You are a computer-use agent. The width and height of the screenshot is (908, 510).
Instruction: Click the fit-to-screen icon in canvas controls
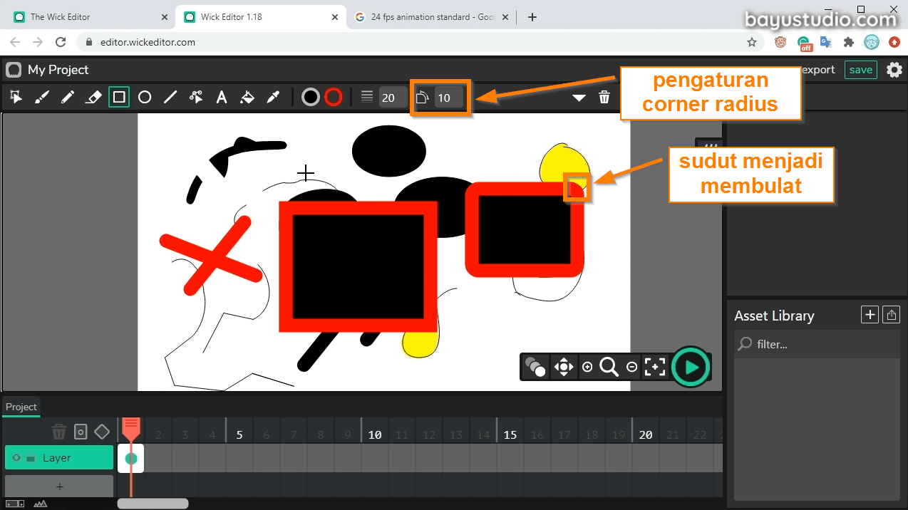(x=655, y=367)
